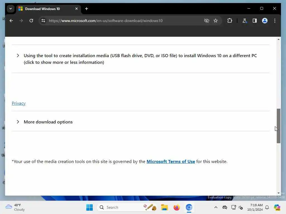This screenshot has width=286, height=214.
Task: Click the scrollbar up arrow
Action: pos(278,39)
